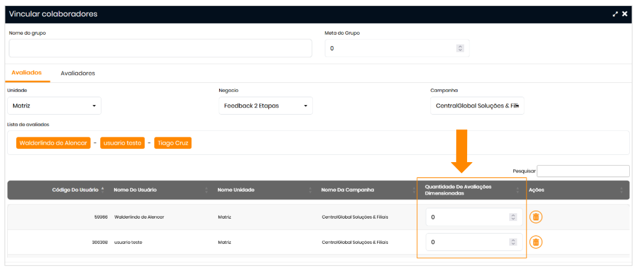The width and height of the screenshot is (637, 272).
Task: Click the Walderlindo de Alencar tag
Action: coord(53,143)
